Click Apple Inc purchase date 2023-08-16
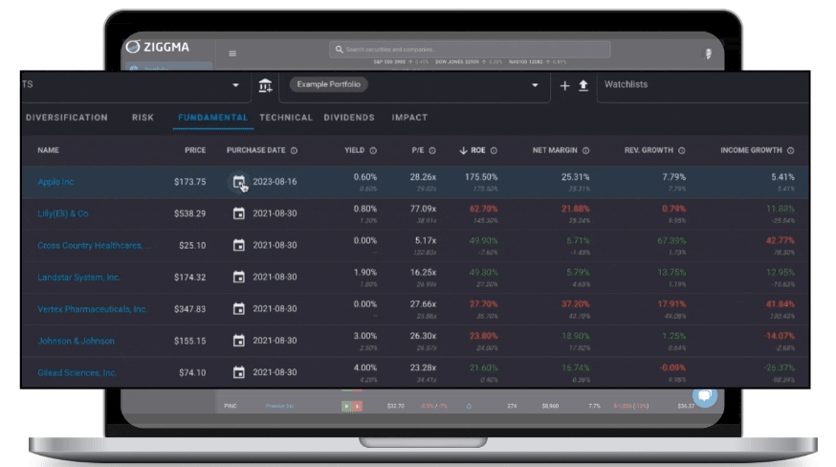Image resolution: width=836 pixels, height=467 pixels. pos(275,182)
